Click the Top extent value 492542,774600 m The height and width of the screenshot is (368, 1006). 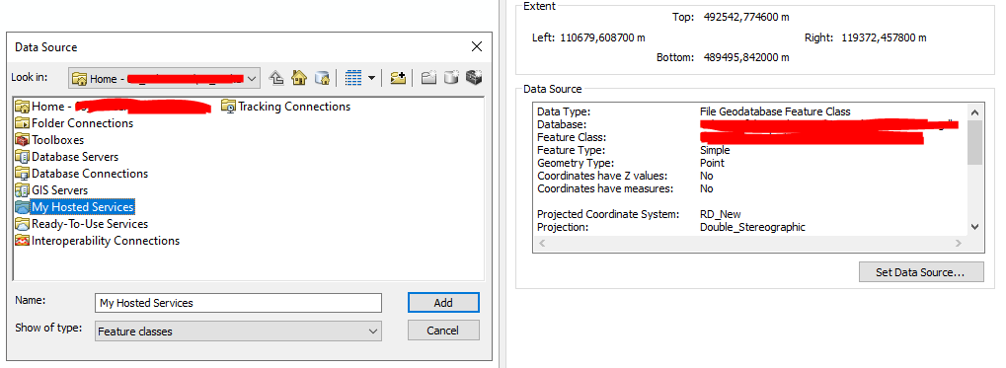pos(745,18)
